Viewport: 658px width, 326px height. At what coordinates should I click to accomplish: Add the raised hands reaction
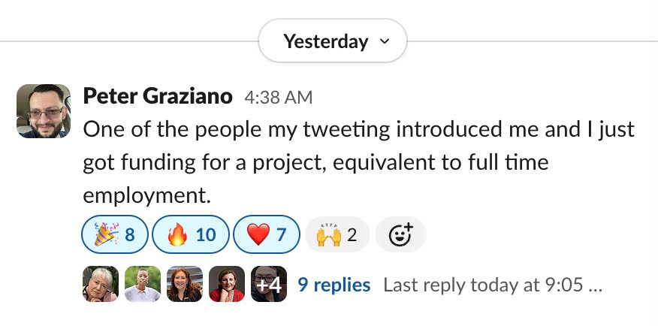tap(336, 235)
